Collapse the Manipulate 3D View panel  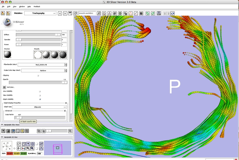click(x=3, y=138)
